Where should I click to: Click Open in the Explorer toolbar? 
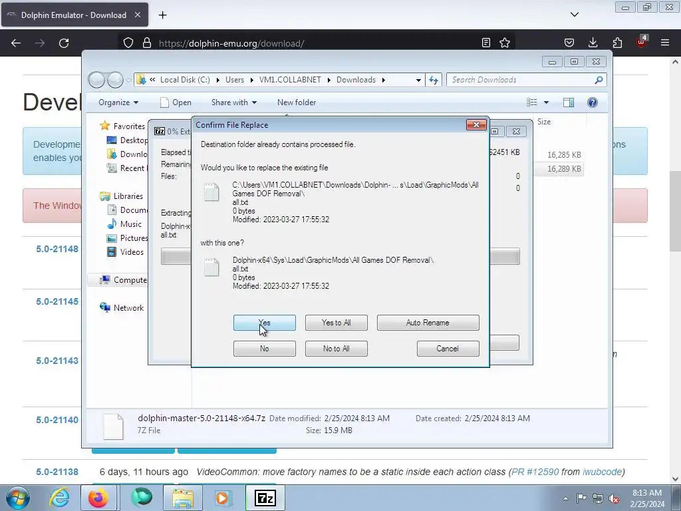pyautogui.click(x=176, y=102)
